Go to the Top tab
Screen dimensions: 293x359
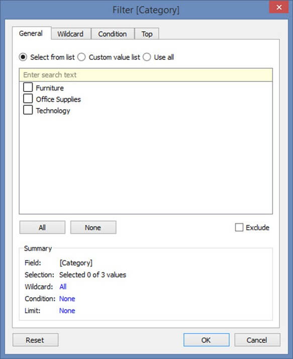(147, 34)
